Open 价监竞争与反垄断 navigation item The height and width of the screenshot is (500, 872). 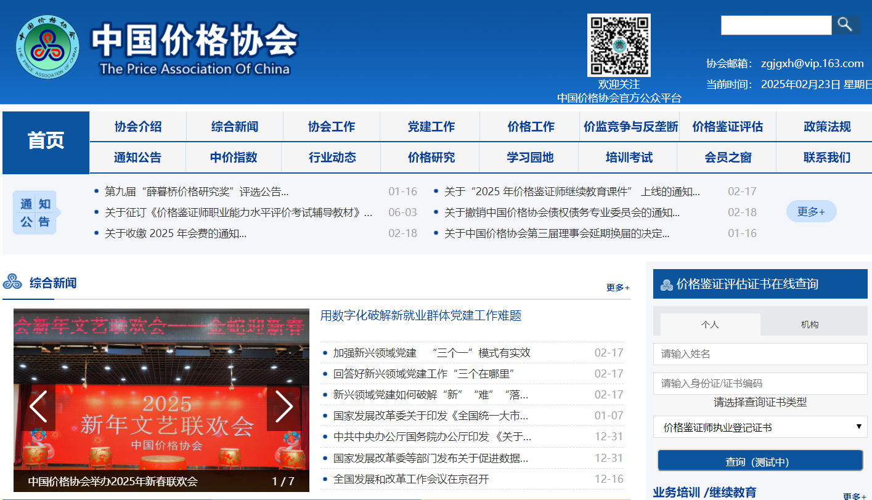[631, 127]
